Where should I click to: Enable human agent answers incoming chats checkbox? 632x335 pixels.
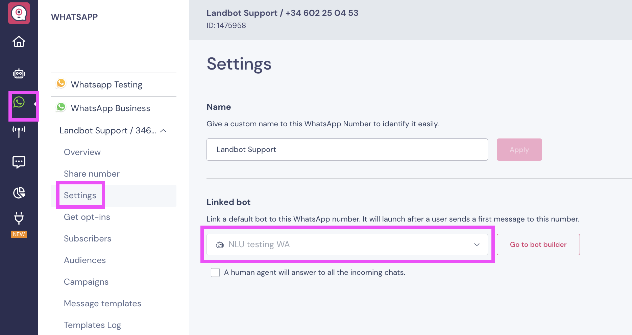click(215, 273)
